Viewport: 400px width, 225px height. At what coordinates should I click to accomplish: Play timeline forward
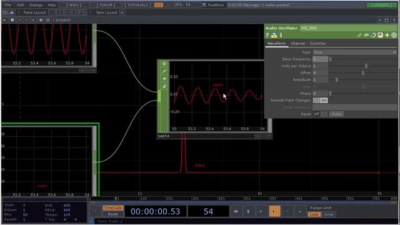[x=274, y=211]
